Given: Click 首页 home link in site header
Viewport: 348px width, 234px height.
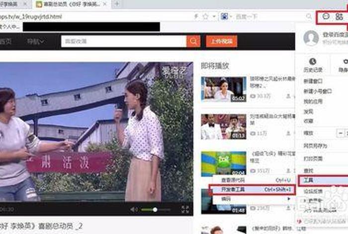Looking at the screenshot, I should (5, 41).
